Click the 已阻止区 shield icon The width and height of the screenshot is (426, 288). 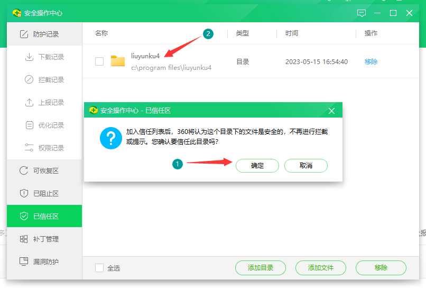click(24, 193)
